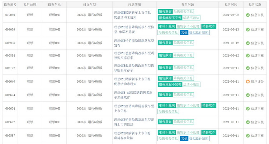The image size is (269, 144).
Task: Click the 投诉车系 column header
Action: click(x=54, y=5)
